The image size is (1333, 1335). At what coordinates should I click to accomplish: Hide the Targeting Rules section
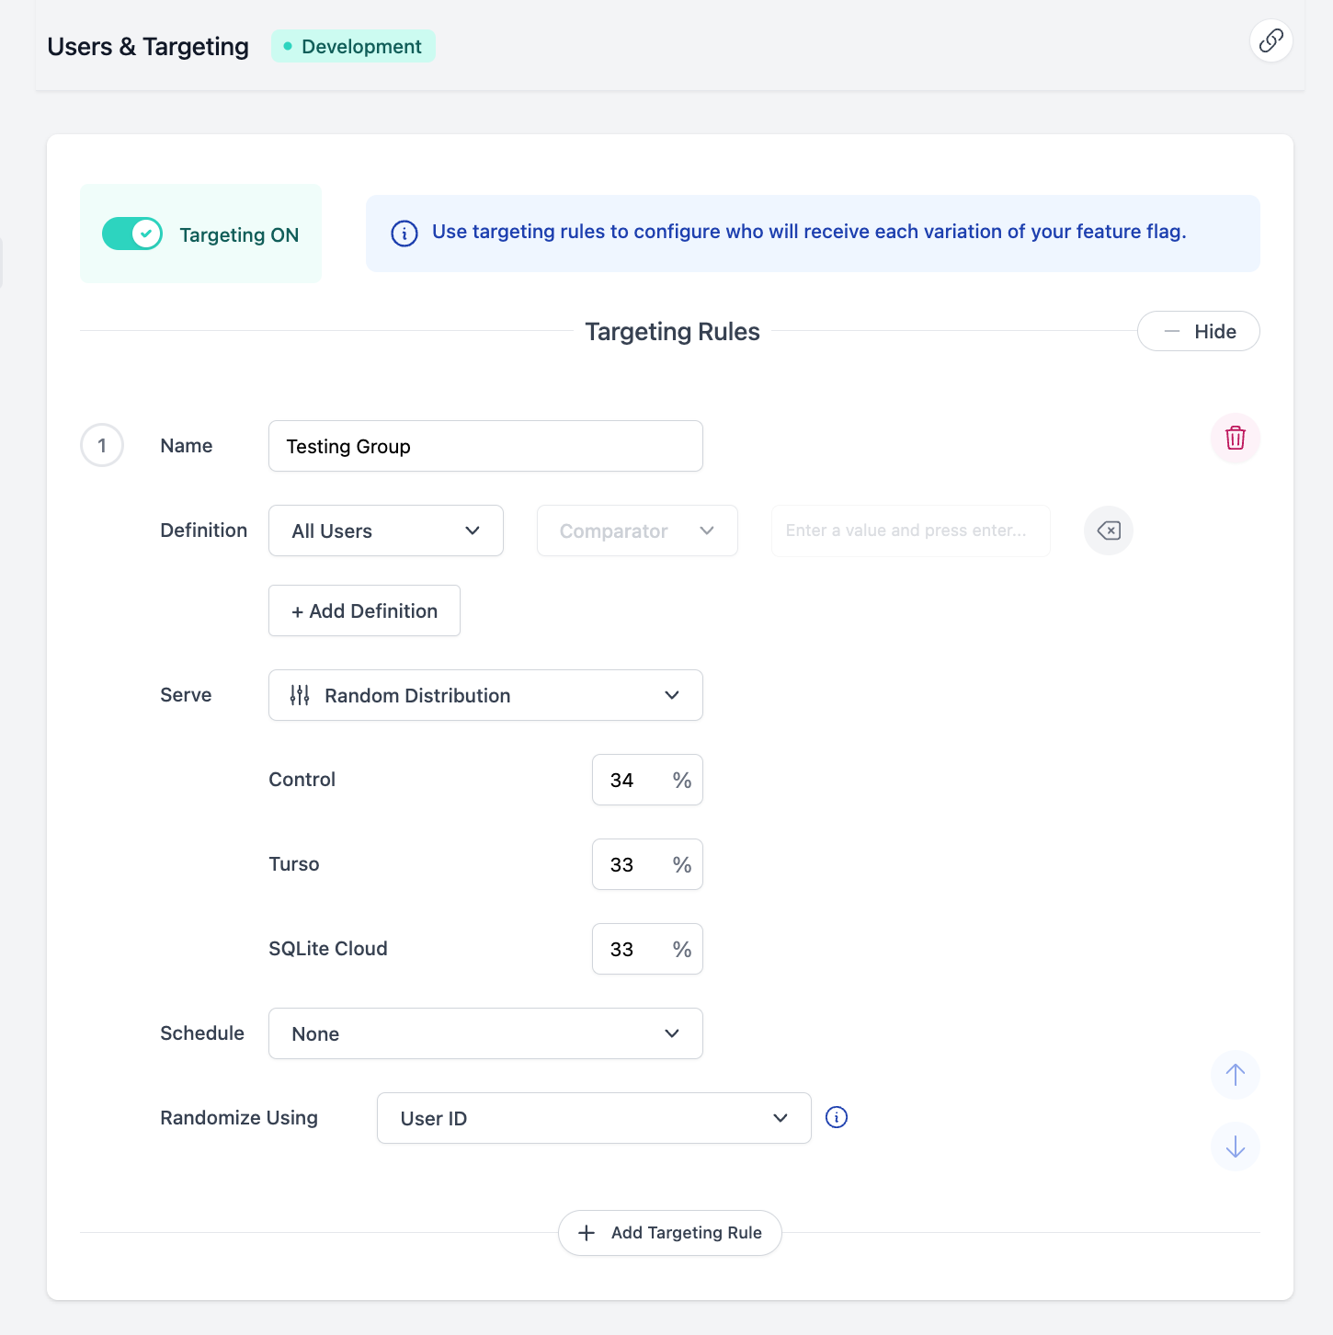1197,331
